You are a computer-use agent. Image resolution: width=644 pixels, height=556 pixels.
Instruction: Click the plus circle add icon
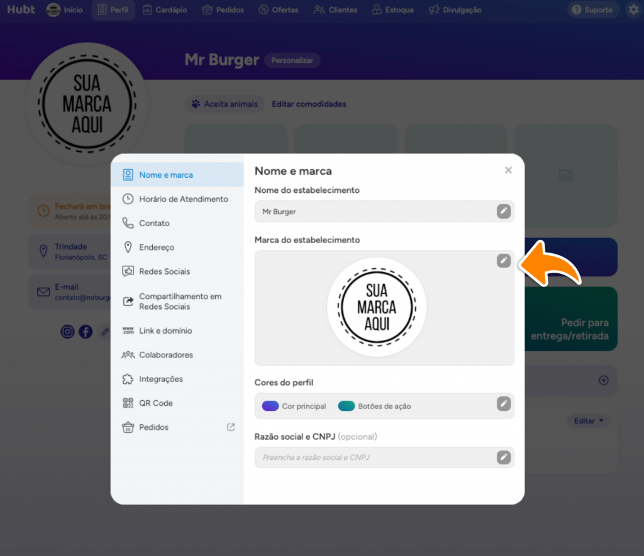pos(603,380)
